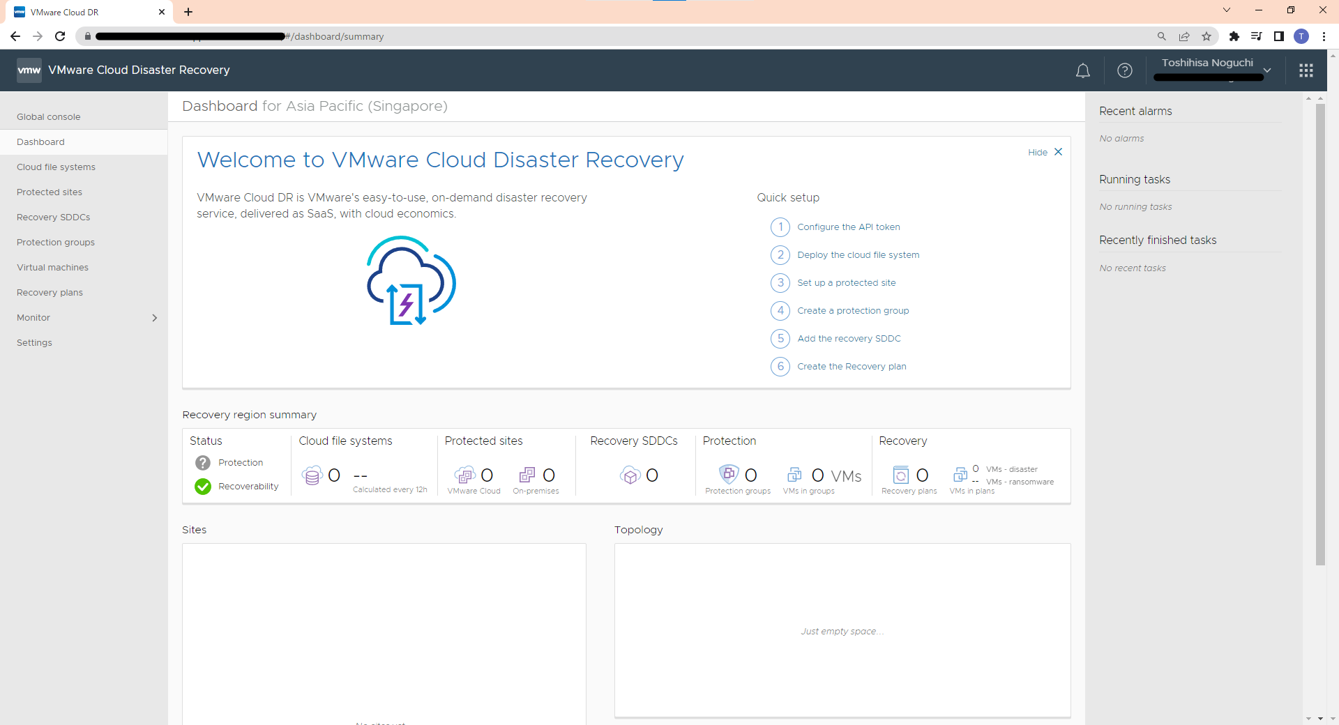The height and width of the screenshot is (725, 1339).
Task: Click Add the recovery SDDC link
Action: (x=849, y=339)
